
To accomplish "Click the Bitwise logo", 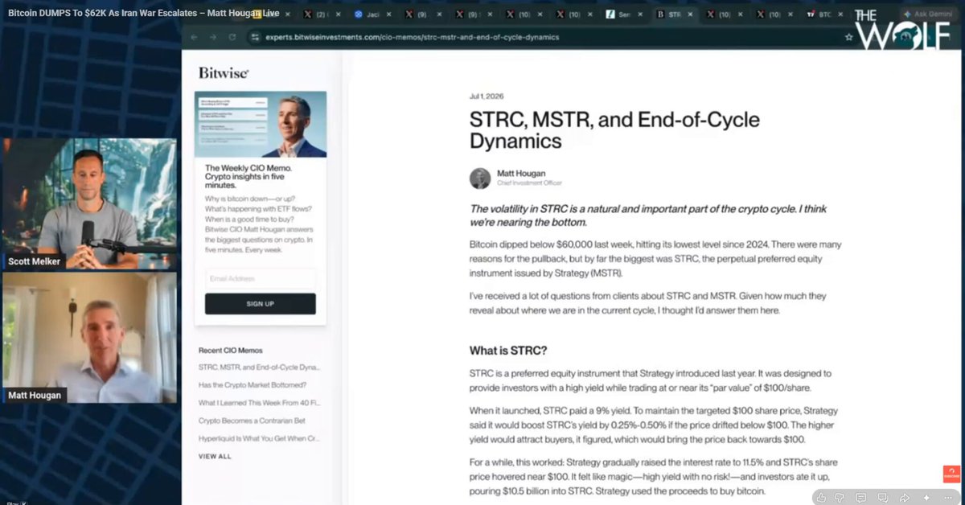I will (224, 72).
